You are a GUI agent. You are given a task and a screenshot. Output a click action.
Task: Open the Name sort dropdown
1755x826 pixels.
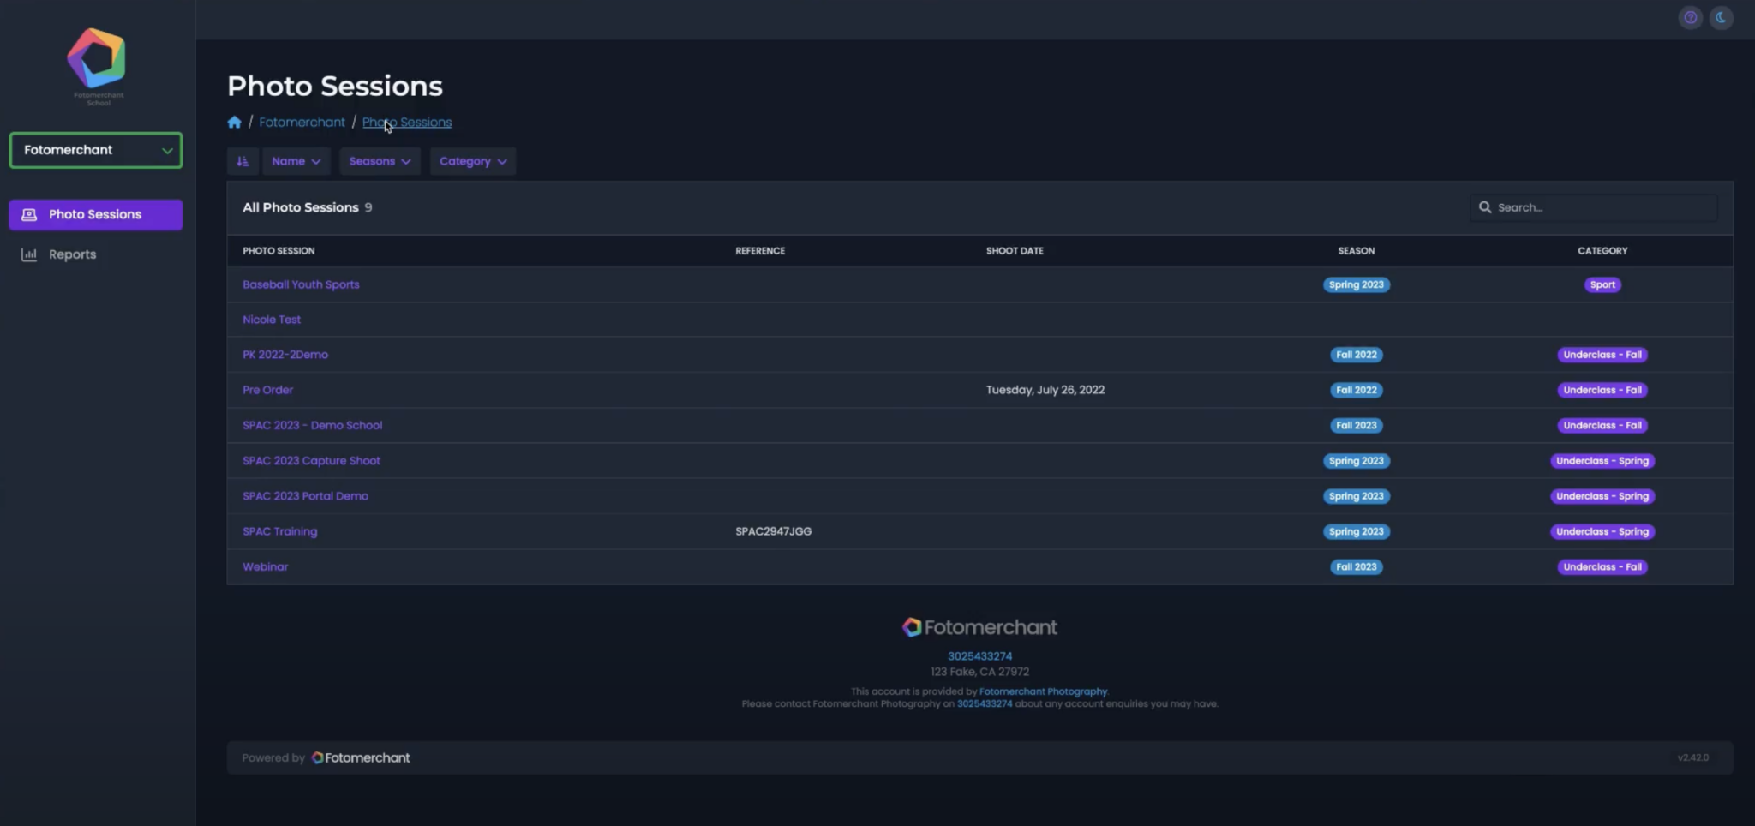tap(296, 161)
